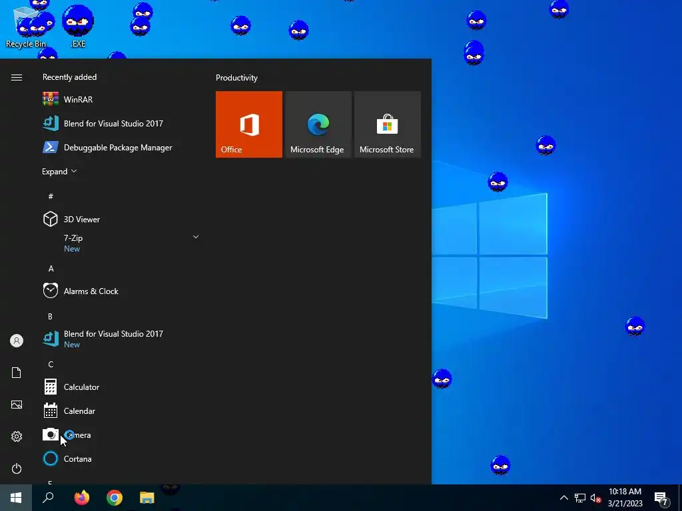Launch Blend for Visual Studio 2017 under Recently added
Screen dimensions: 682x511
click(121, 123)
